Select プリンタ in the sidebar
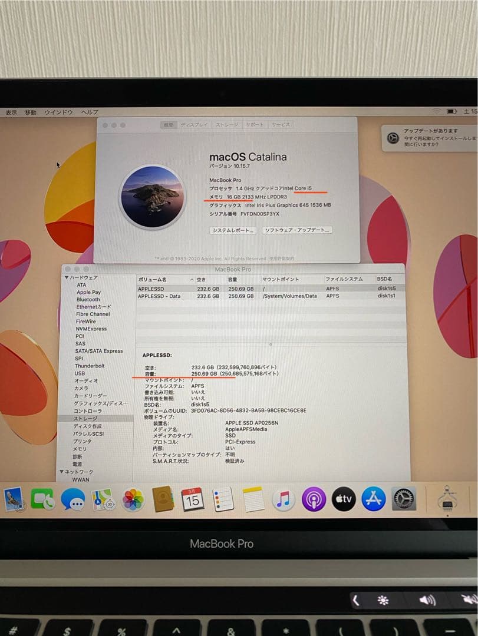Image resolution: width=478 pixels, height=636 pixels. click(83, 441)
